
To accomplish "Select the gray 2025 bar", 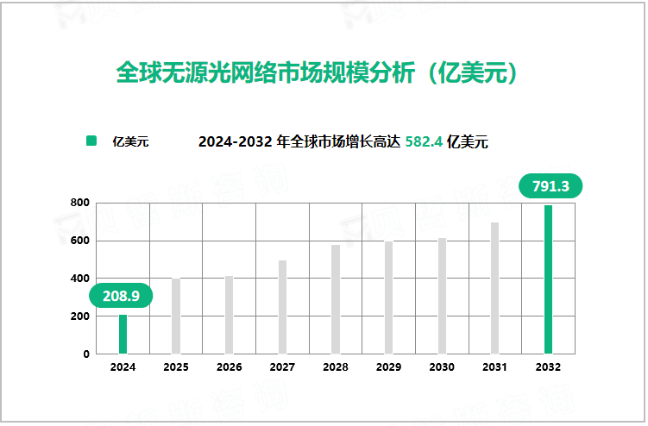I will [176, 316].
